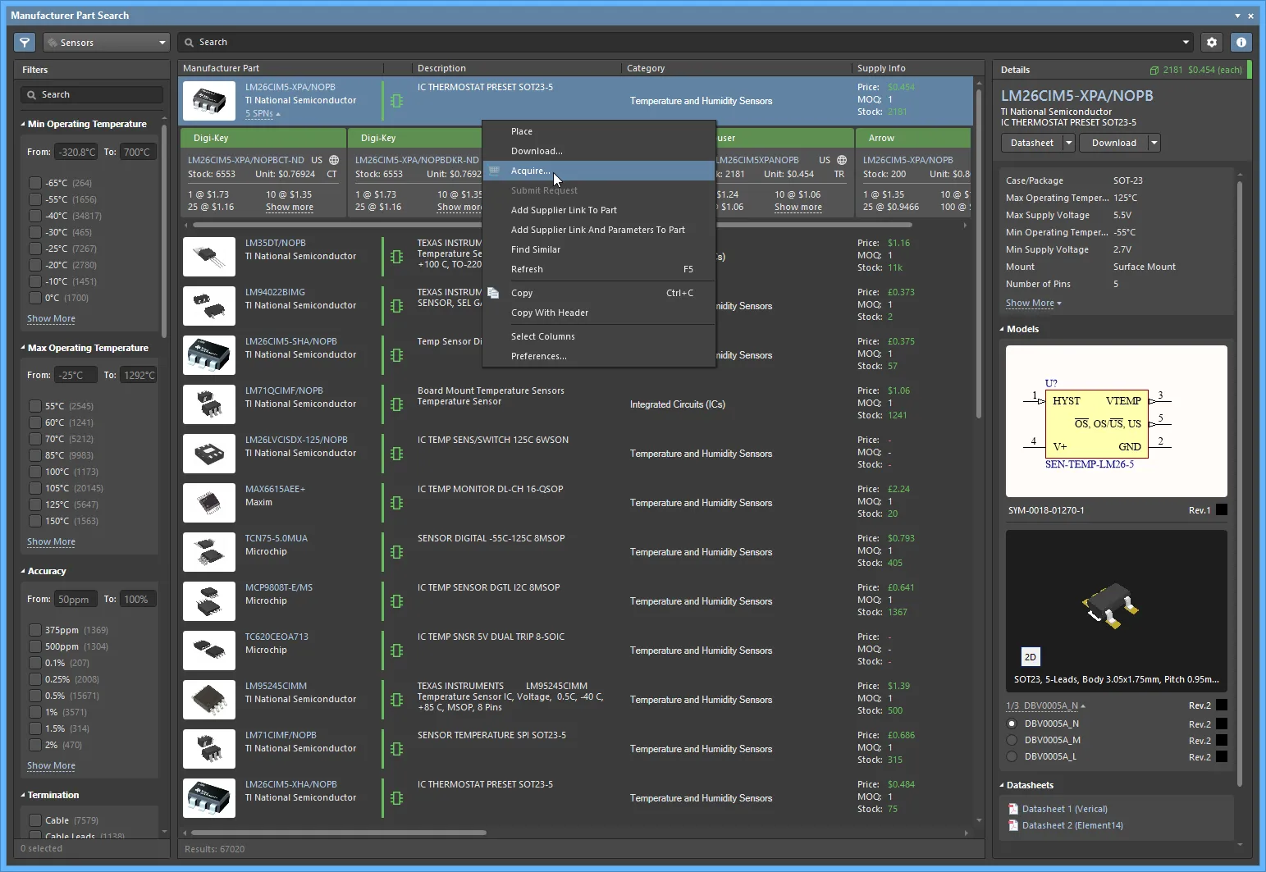Switch footprint preview to 2D
Viewport: 1266px width, 872px height.
point(1031,657)
